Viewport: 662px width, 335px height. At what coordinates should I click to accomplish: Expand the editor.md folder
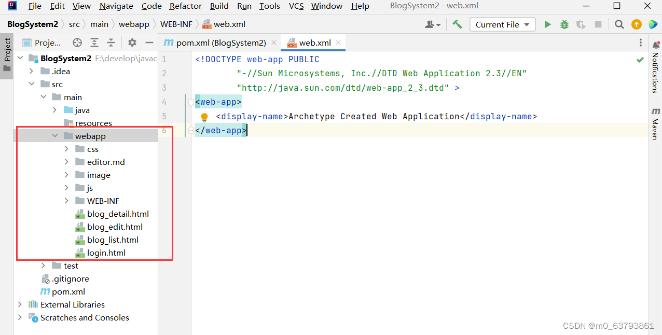point(66,162)
